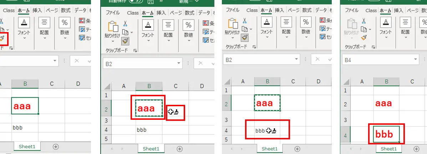Click テーブル table format icon in third panel
This screenshot has height=154, width=427.
pyautogui.click(x=323, y=29)
